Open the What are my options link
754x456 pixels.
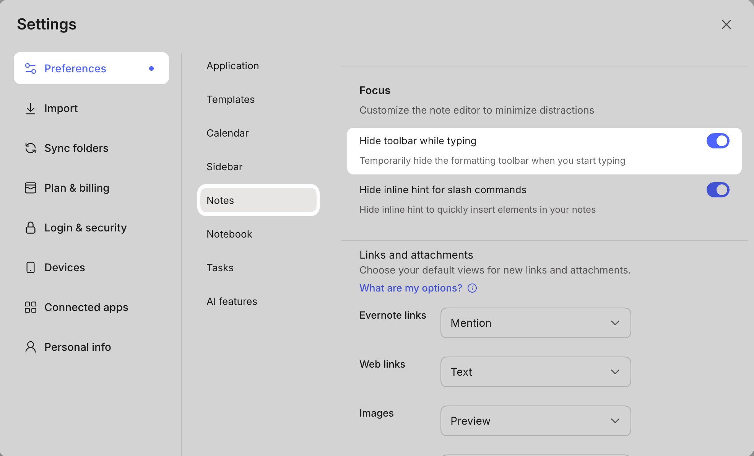pos(411,288)
